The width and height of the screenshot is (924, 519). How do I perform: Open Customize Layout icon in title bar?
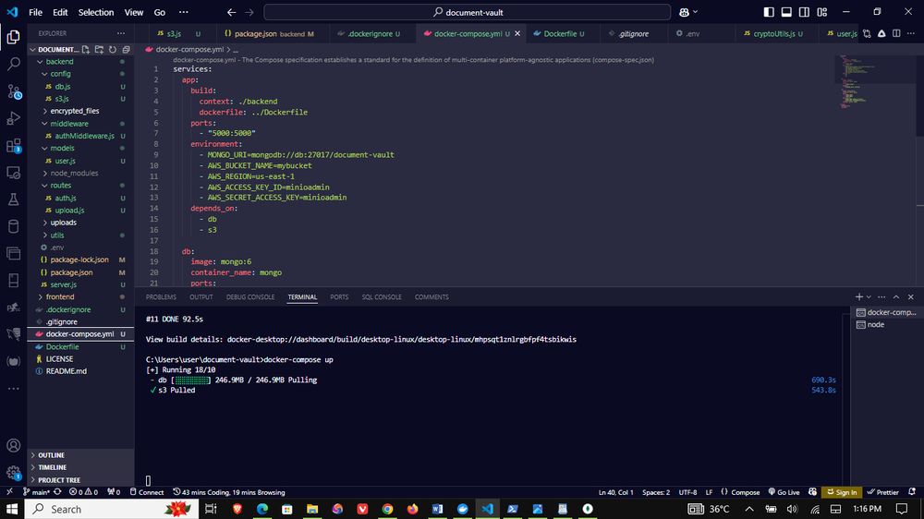[x=822, y=12]
